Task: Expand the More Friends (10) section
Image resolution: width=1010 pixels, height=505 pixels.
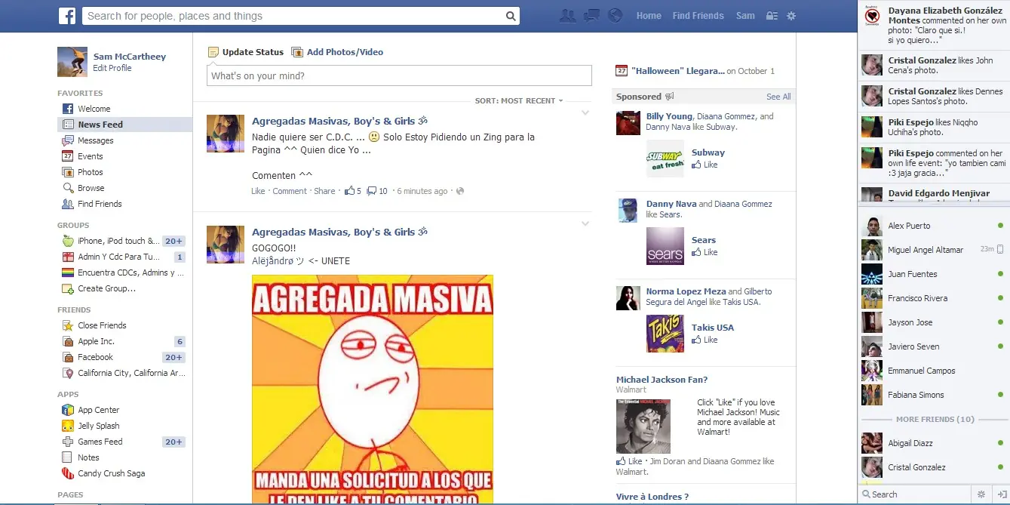Action: (x=935, y=419)
